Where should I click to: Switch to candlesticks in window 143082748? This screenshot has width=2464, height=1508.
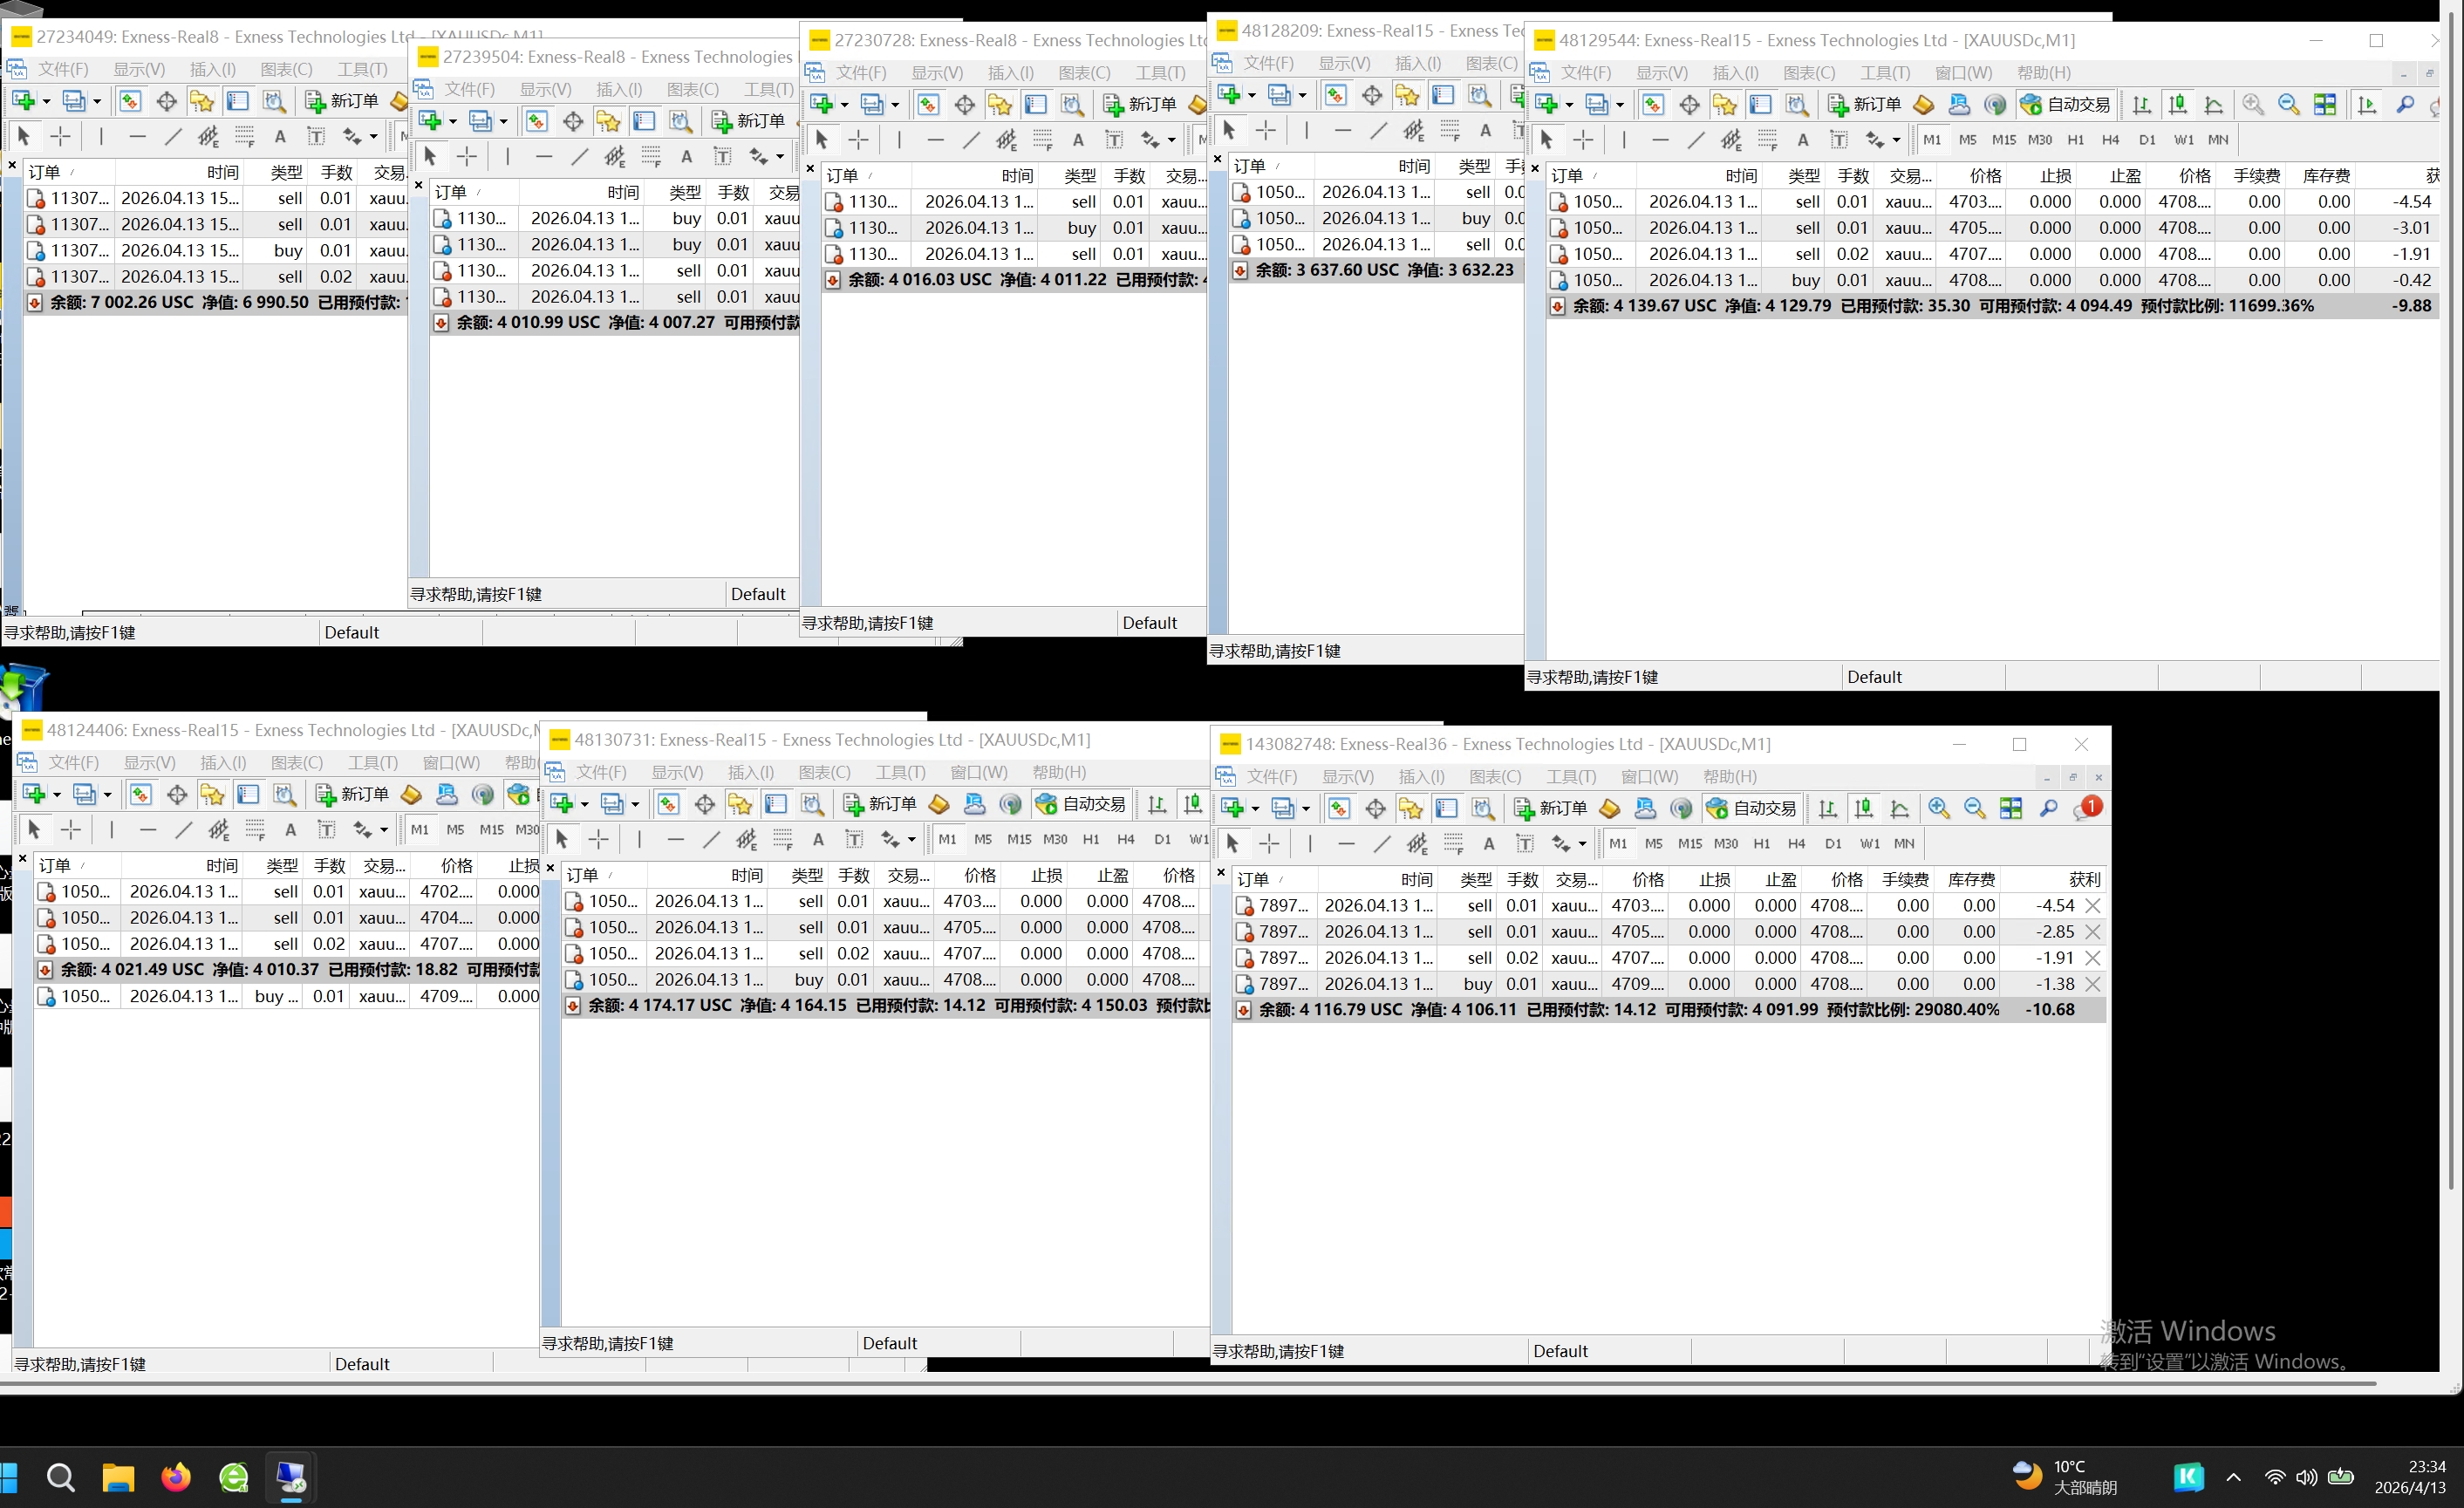click(1863, 808)
